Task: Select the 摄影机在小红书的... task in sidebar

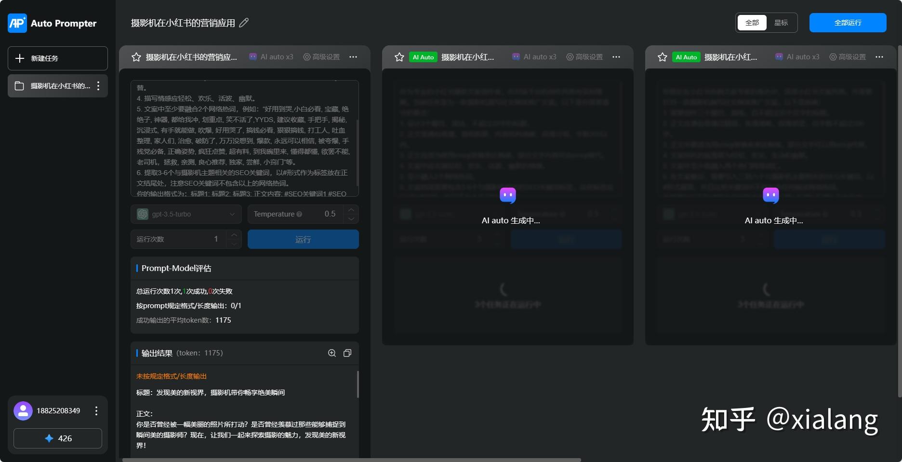Action: (58, 86)
